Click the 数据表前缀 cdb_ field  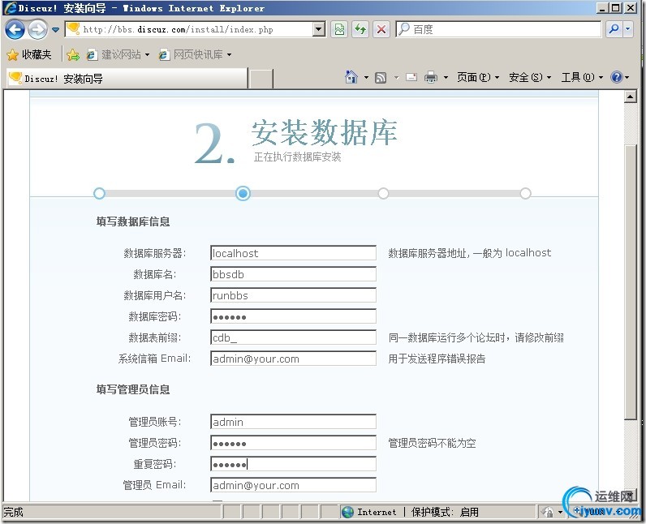coord(293,337)
